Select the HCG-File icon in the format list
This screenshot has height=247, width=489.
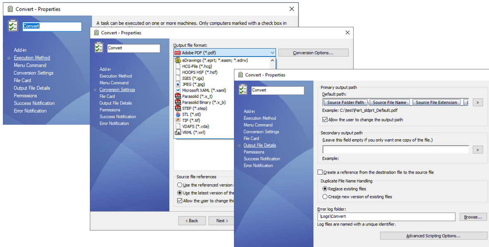[x=178, y=66]
